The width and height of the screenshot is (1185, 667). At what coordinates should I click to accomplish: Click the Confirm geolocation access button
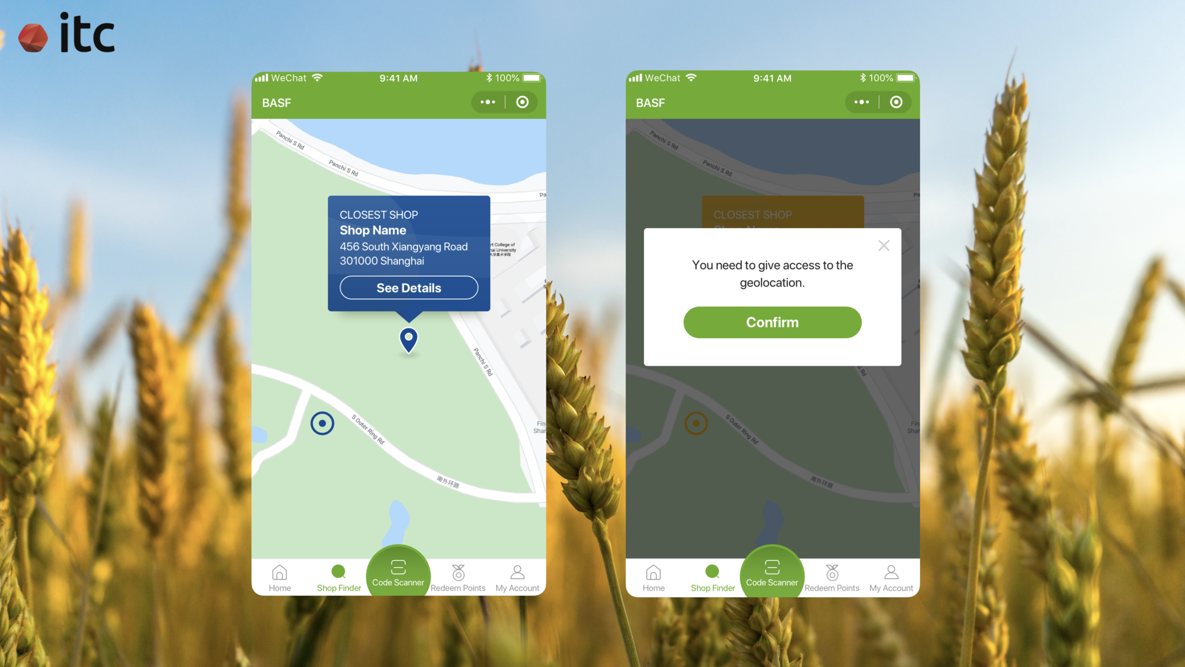coord(771,321)
